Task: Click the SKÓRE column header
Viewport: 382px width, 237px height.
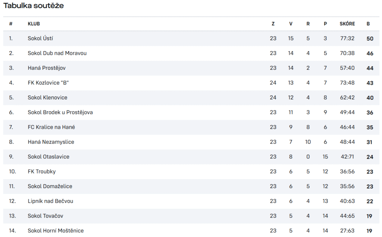Action: tap(347, 24)
